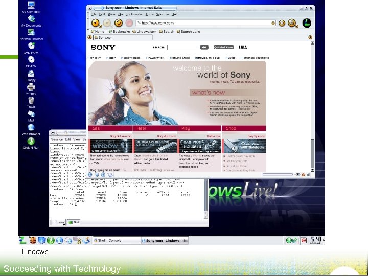The height and width of the screenshot is (276, 368).
Task: Open the Bookmarks menu in browser
Action: tap(134, 14)
